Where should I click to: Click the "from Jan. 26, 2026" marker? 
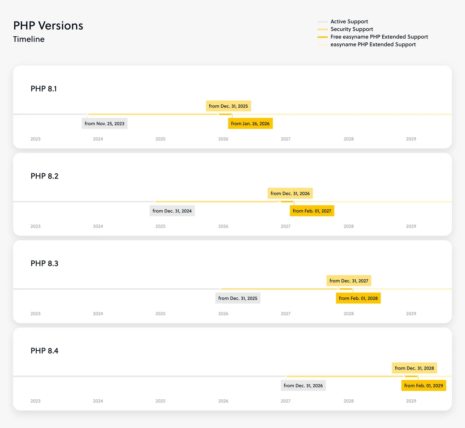tap(250, 123)
